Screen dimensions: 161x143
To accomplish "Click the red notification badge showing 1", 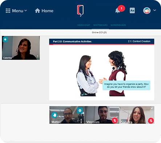I will pyautogui.click(x=121, y=8).
